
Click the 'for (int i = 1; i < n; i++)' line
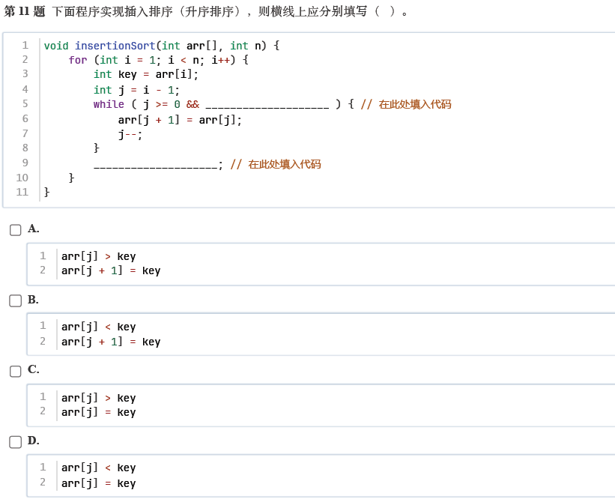tap(159, 60)
